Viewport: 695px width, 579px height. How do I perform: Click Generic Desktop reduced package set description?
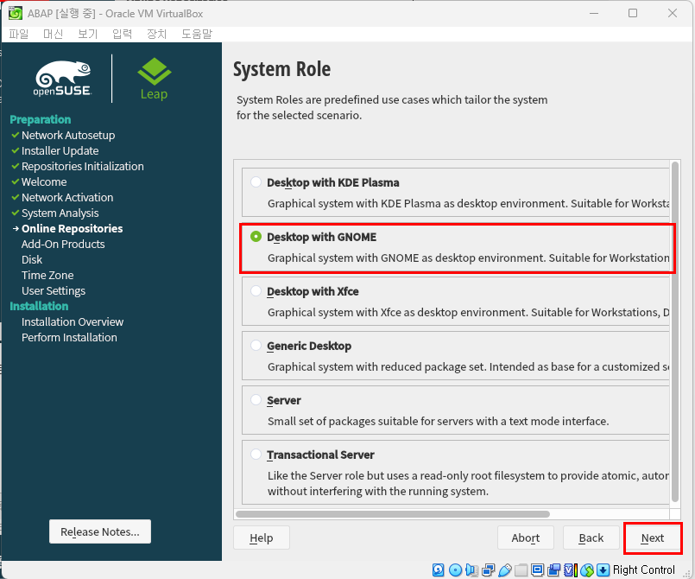point(468,367)
